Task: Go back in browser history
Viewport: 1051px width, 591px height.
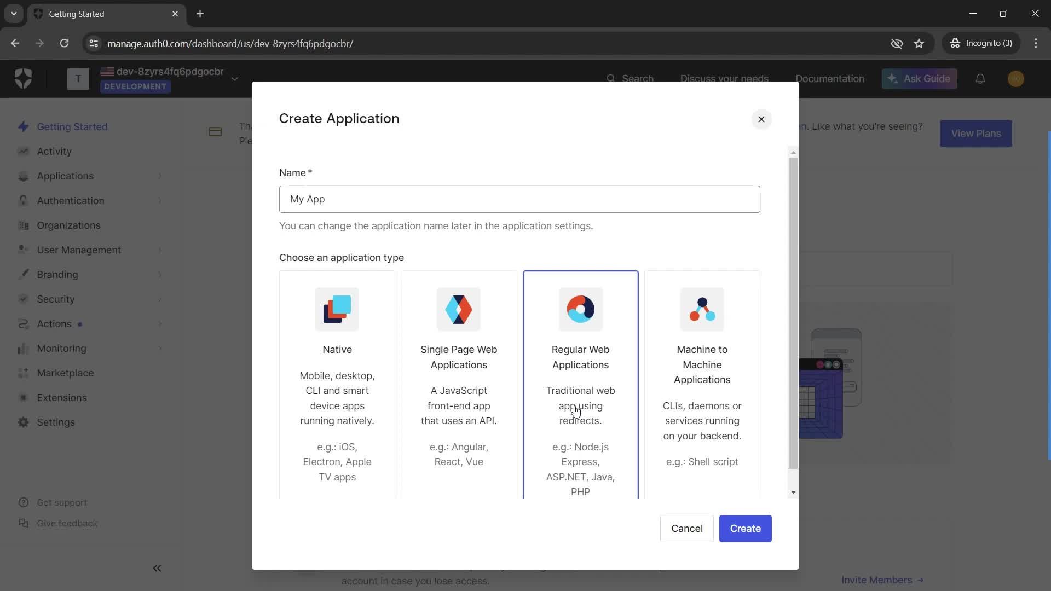Action: point(15,43)
